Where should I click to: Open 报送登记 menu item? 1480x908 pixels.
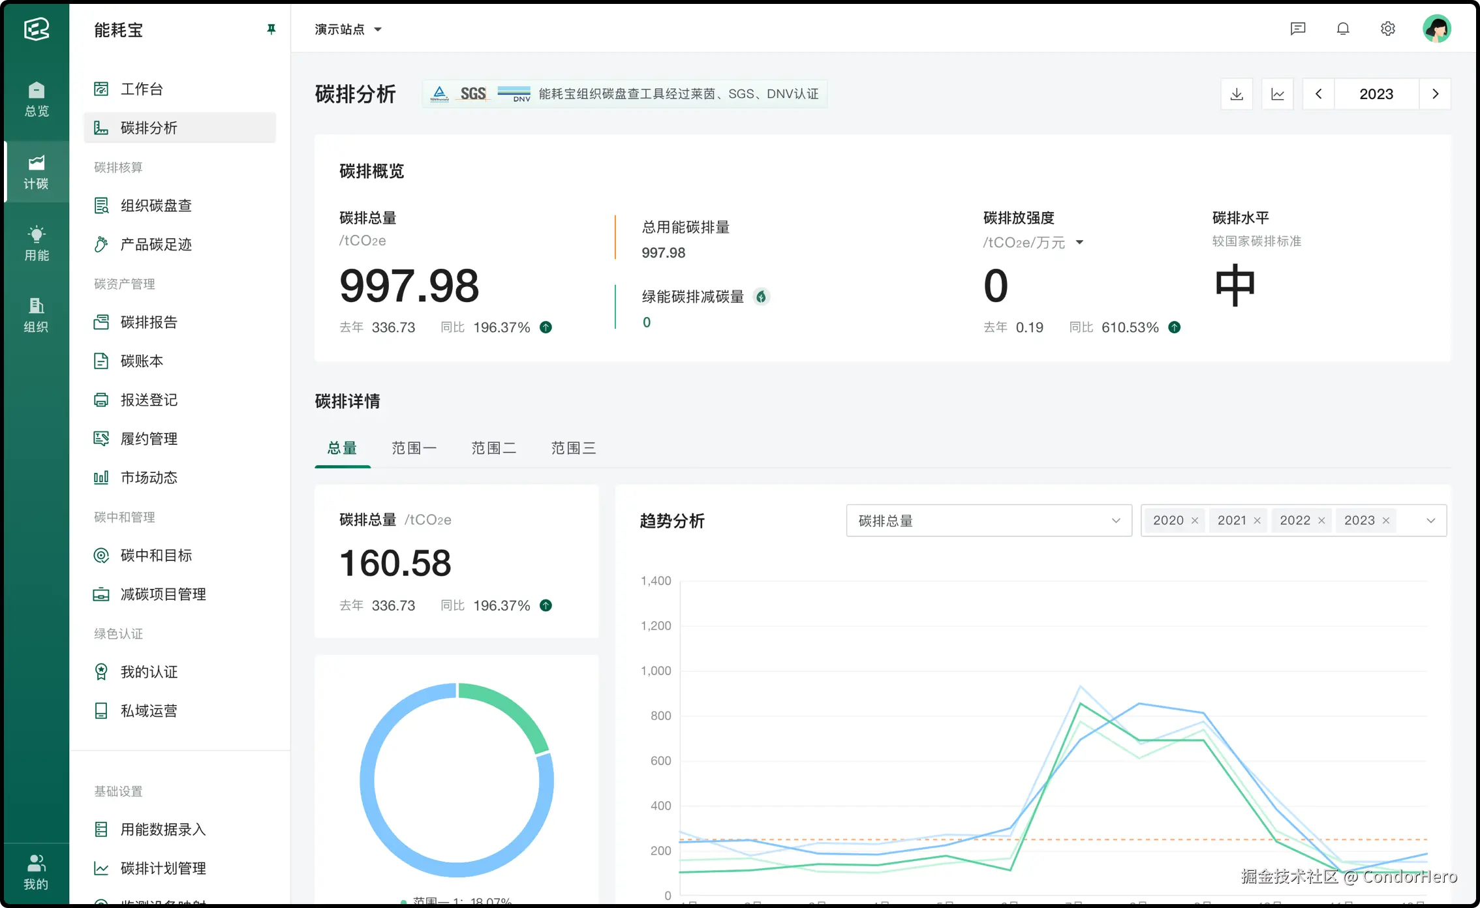(180, 400)
